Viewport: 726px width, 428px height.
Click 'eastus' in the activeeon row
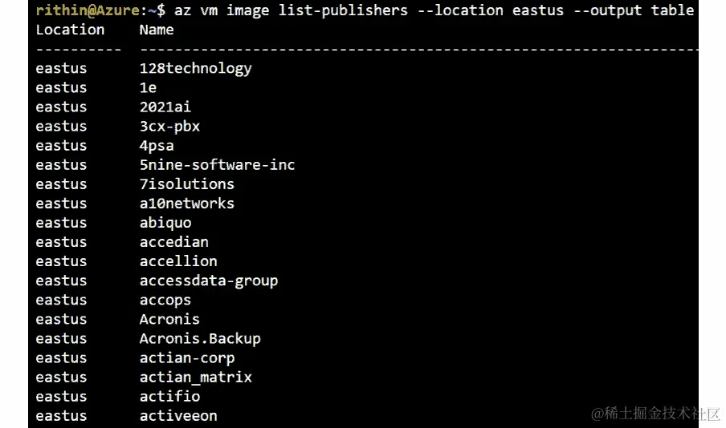62,415
